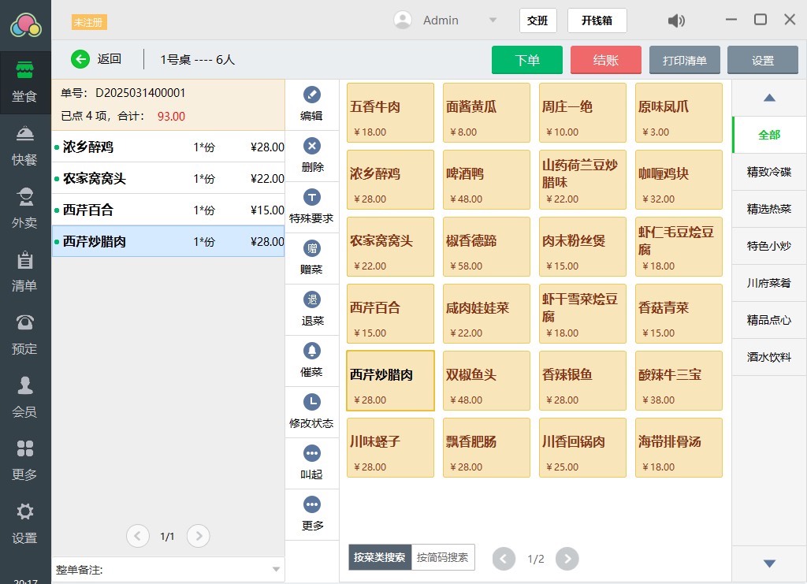Click the 退菜 return dish icon
Image resolution: width=807 pixels, height=584 pixels.
coord(312,300)
